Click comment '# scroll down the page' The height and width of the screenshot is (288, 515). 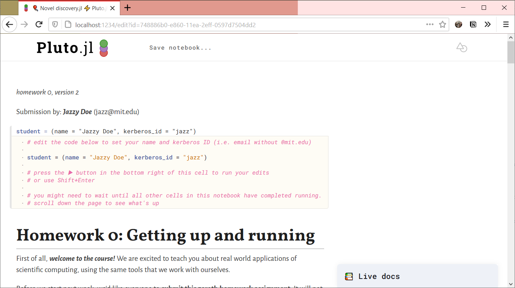[x=93, y=203]
